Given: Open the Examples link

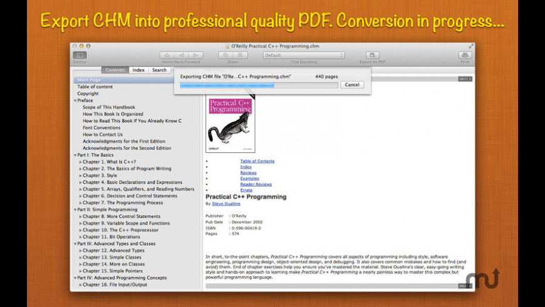Looking at the screenshot, I should [x=249, y=179].
